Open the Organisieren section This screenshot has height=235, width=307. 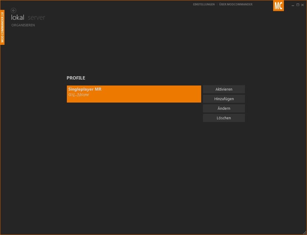coord(23,25)
